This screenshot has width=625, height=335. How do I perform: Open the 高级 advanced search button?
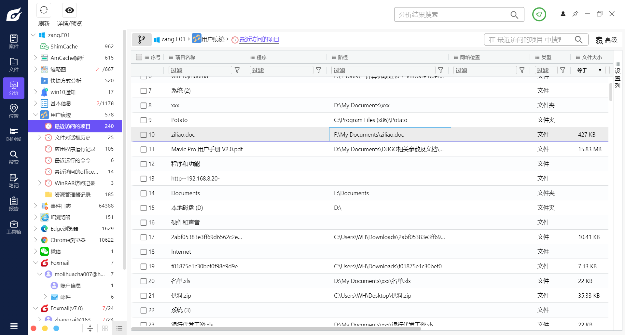pyautogui.click(x=606, y=40)
